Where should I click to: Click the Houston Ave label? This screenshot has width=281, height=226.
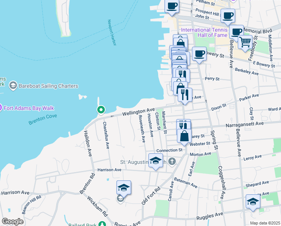(150, 125)
